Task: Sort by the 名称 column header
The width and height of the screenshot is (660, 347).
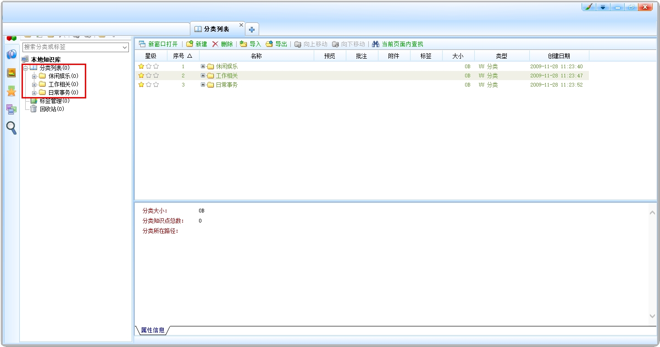Action: pyautogui.click(x=256, y=56)
